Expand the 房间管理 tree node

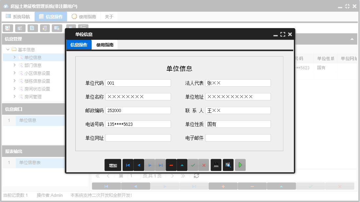[15, 96]
